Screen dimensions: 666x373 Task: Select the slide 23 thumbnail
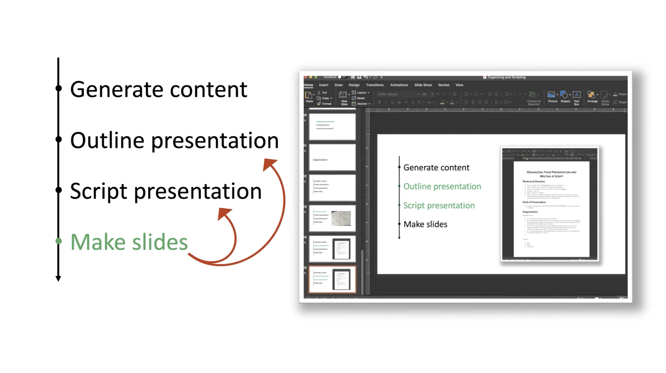point(332,218)
